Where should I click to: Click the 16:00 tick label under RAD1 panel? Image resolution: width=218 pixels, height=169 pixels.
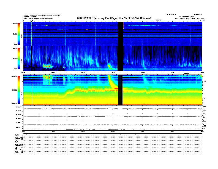[x=143, y=73]
